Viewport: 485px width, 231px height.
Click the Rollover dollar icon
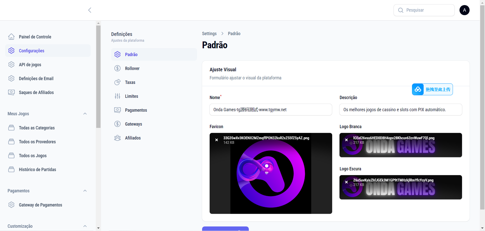(117, 68)
